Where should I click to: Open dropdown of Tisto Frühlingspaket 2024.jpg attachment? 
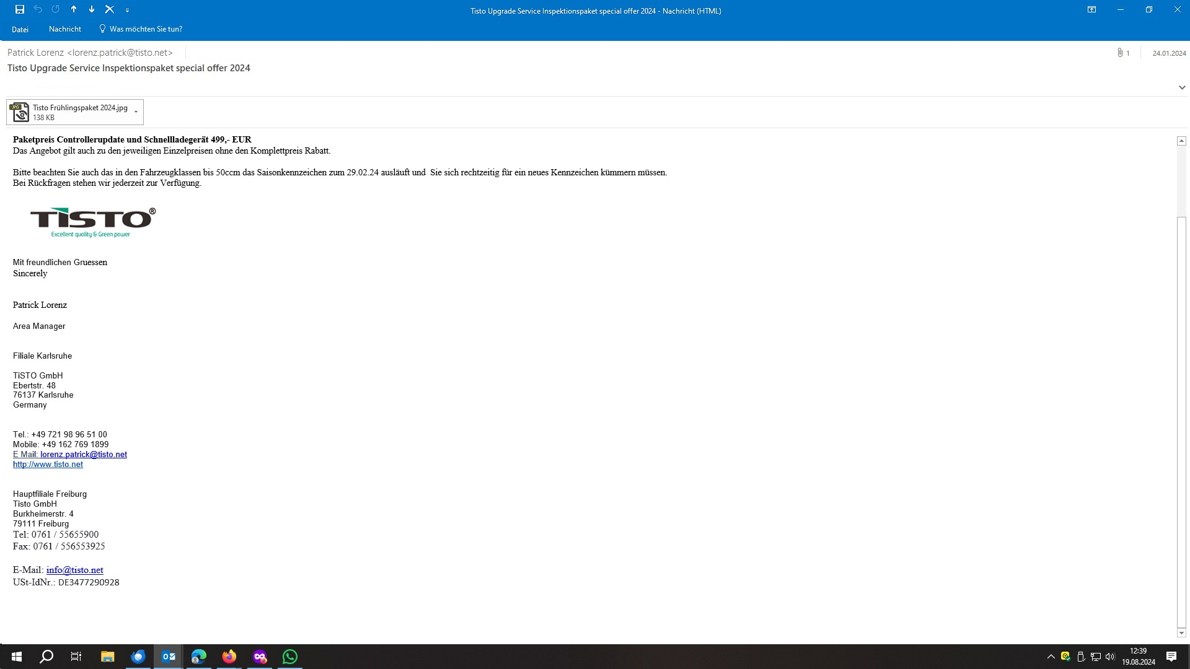(x=136, y=112)
